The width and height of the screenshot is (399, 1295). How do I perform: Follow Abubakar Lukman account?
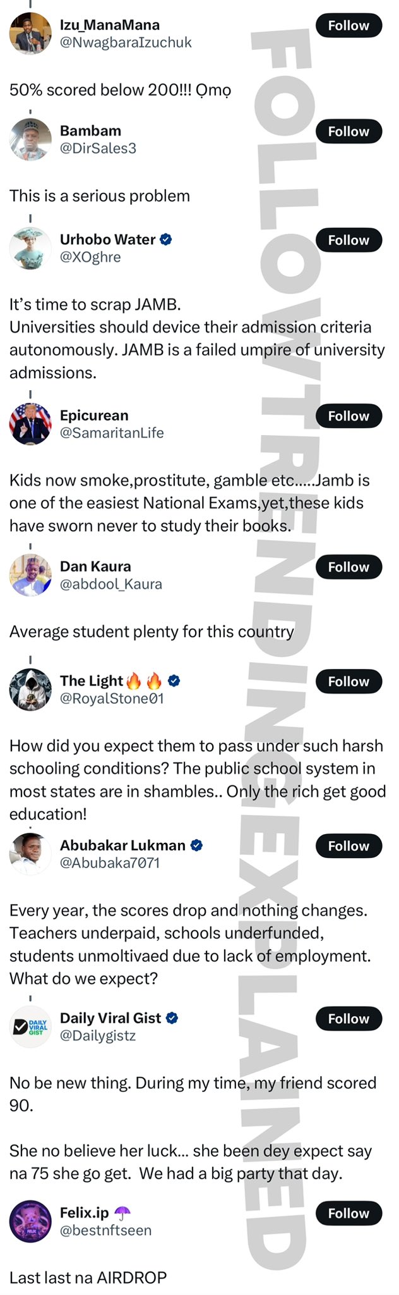348,846
